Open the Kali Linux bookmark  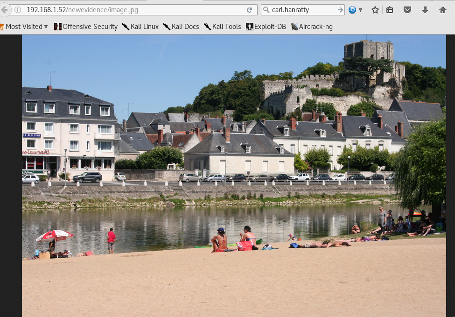[x=140, y=27]
